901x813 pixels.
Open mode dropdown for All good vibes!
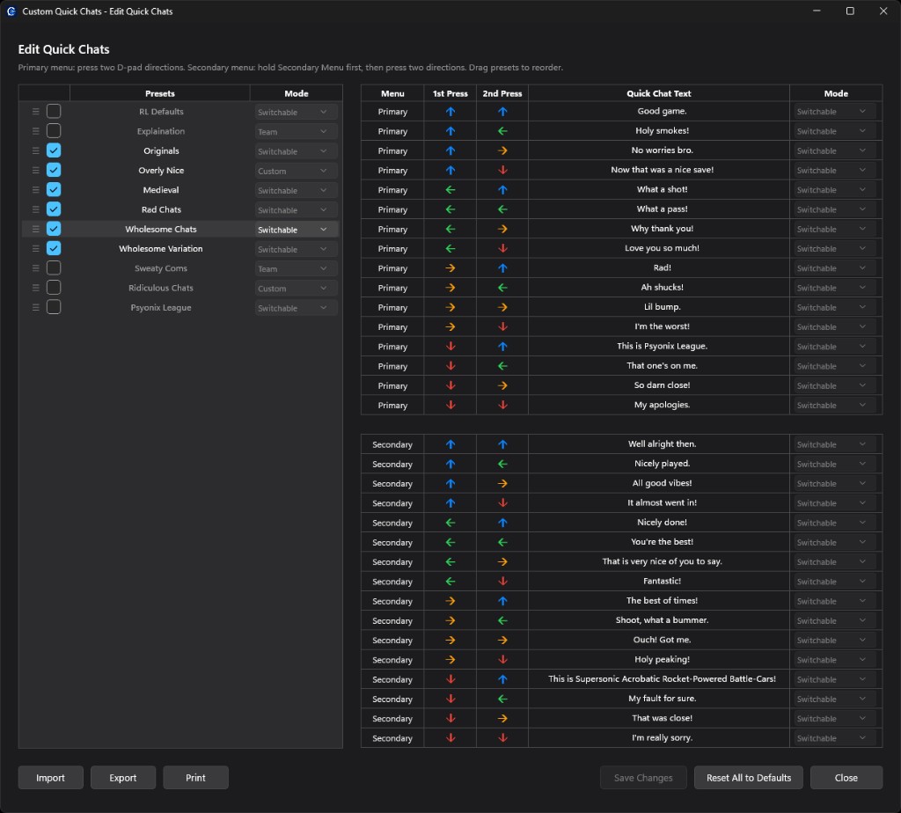click(x=834, y=483)
